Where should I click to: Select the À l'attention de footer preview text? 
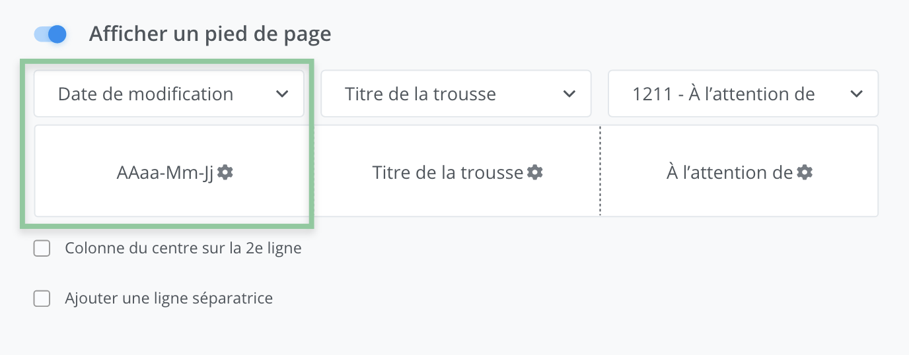click(729, 173)
